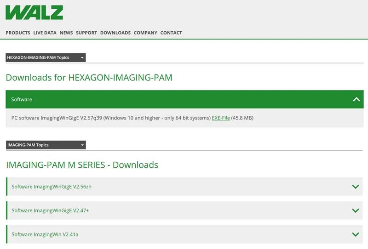Click the IMAGING-PAM M SERIES - Downloads heading
The height and width of the screenshot is (249, 368).
(82, 165)
